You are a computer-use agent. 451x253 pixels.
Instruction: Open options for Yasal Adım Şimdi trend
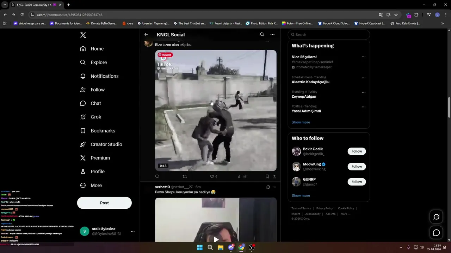(364, 107)
